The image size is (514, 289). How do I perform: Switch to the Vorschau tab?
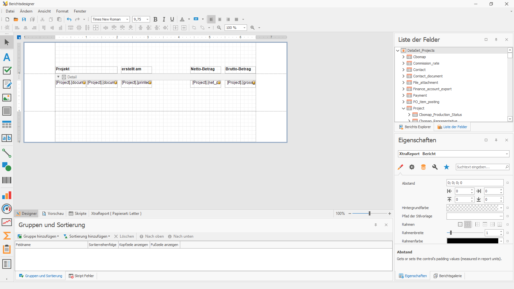pos(53,214)
